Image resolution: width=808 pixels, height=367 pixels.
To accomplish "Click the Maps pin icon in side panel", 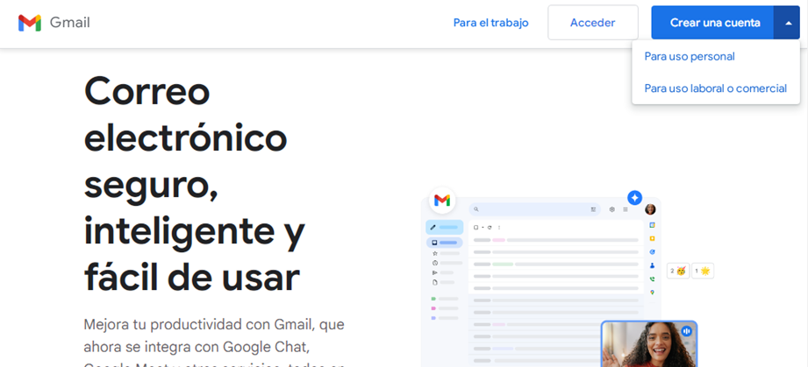I will pos(652,293).
